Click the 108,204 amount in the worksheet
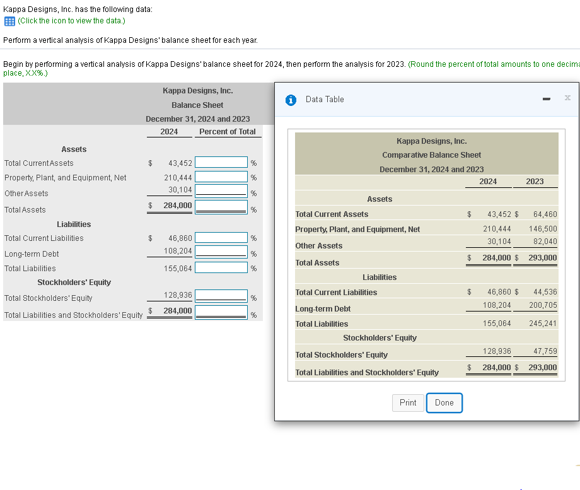The height and width of the screenshot is (490, 580). tap(178, 251)
